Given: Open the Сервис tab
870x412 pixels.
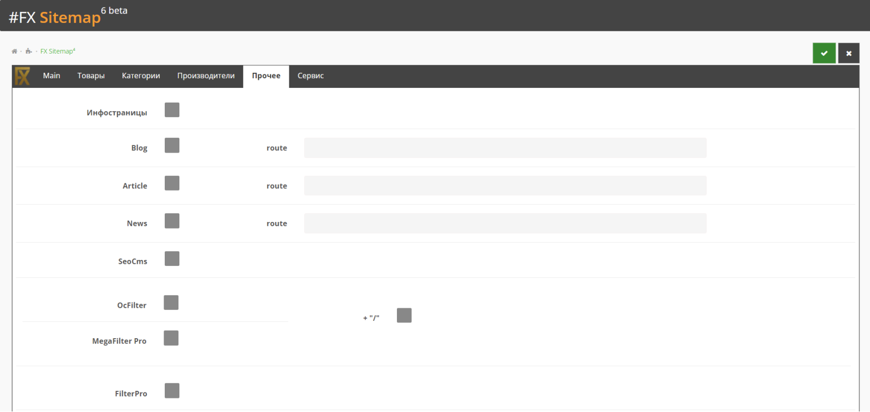Looking at the screenshot, I should coord(310,76).
